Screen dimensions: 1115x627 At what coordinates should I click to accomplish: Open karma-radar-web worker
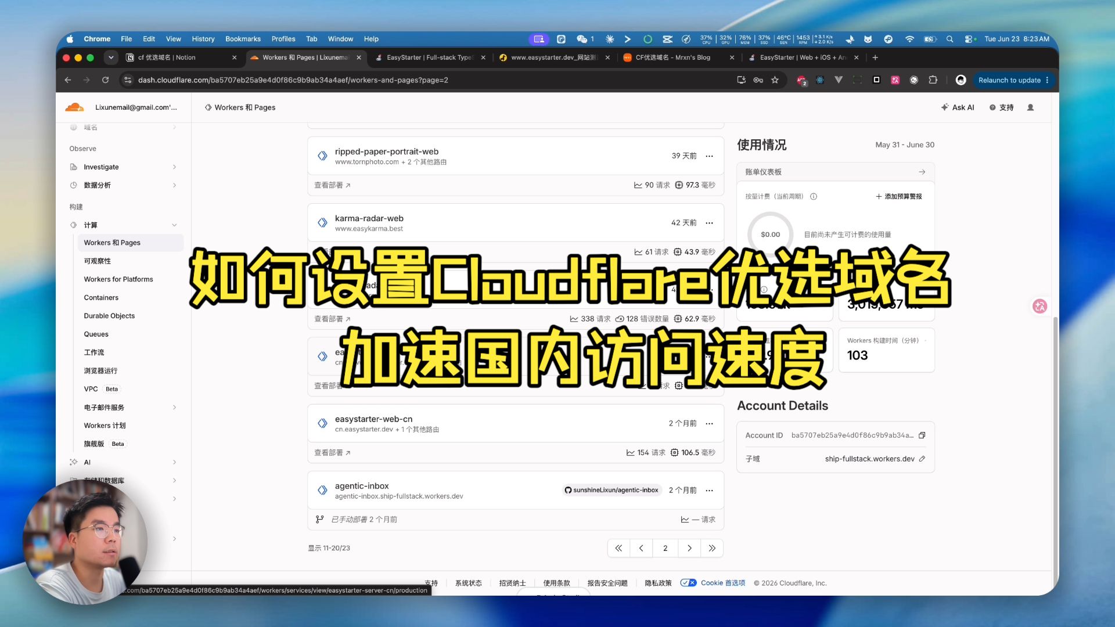[369, 218]
